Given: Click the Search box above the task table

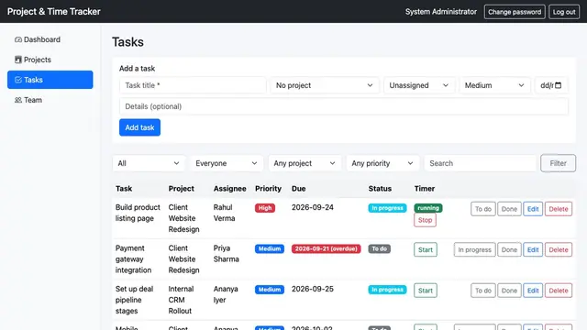Looking at the screenshot, I should (x=480, y=163).
